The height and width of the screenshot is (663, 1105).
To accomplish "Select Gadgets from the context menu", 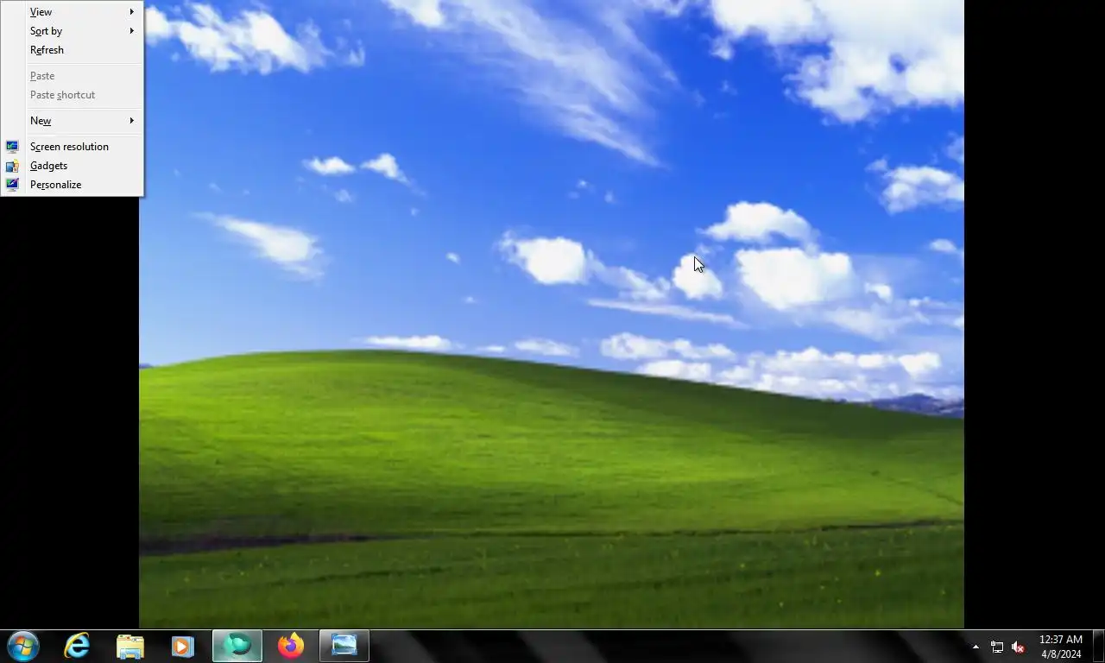I will coord(72,166).
